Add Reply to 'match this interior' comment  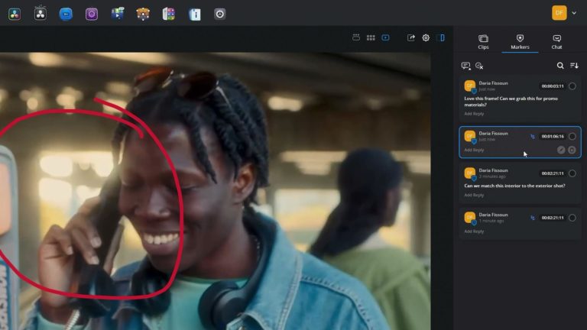pos(474,196)
